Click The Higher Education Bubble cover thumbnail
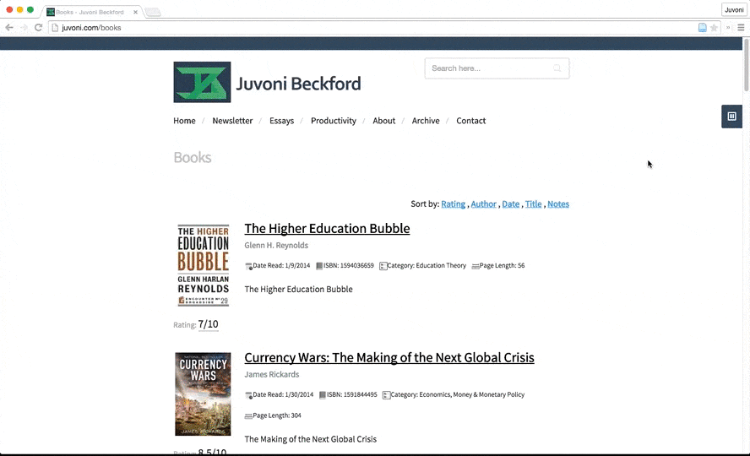750x456 pixels. point(204,265)
